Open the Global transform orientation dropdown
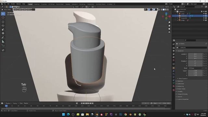 pyautogui.click(x=77, y=7)
